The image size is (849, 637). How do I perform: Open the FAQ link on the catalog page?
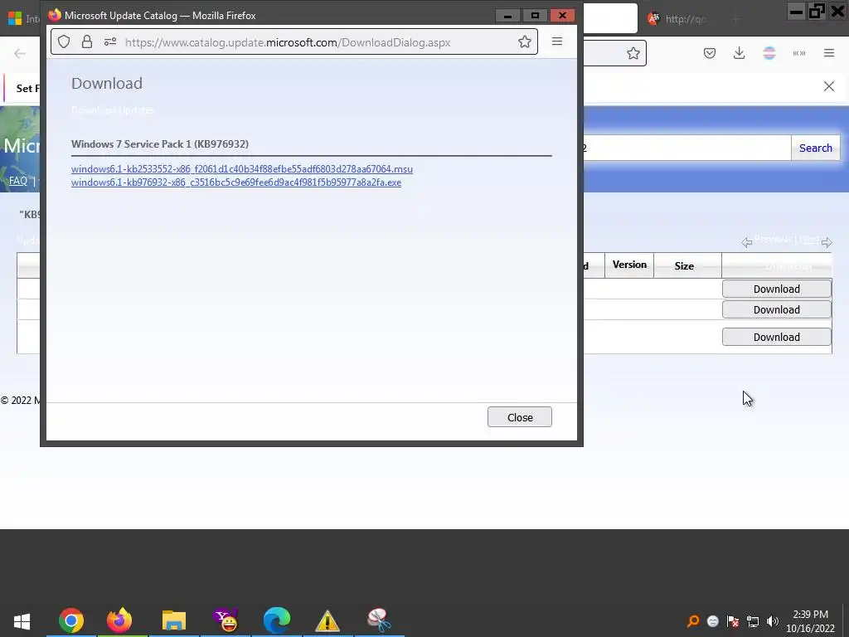[x=18, y=180]
